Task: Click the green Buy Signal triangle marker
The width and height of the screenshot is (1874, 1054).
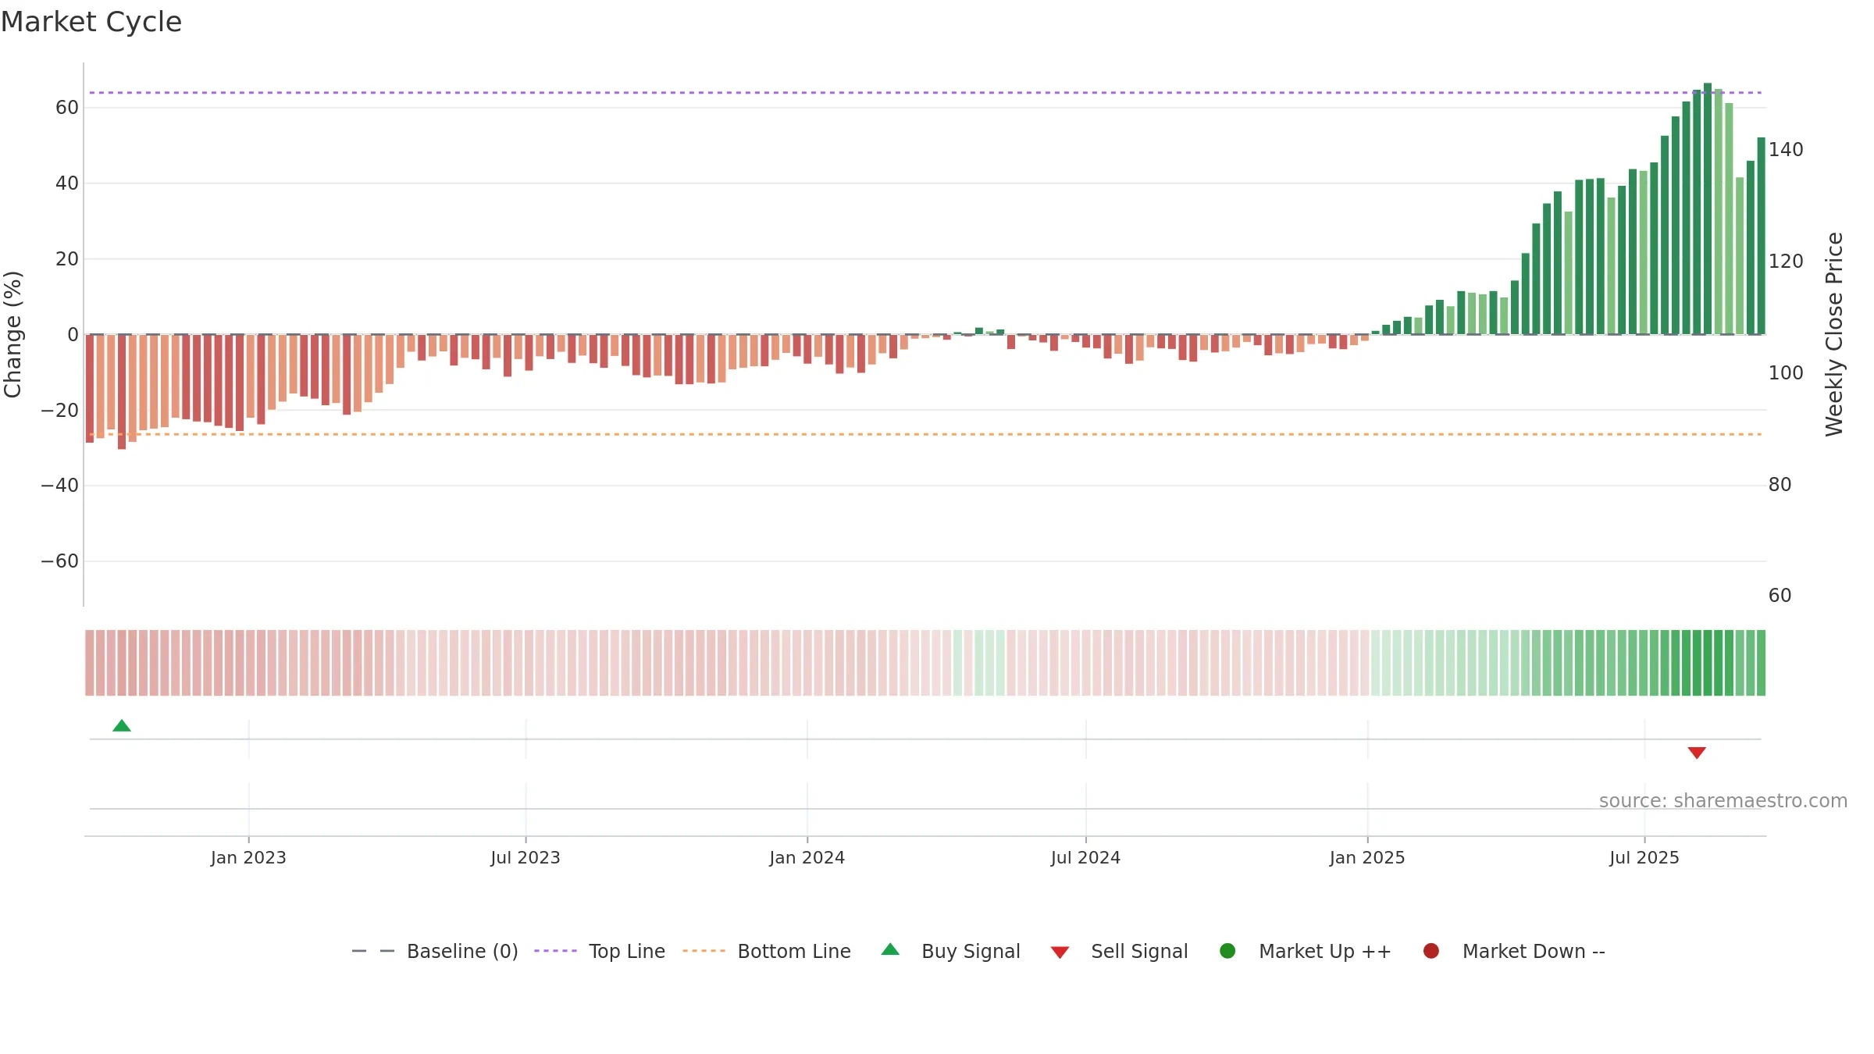Action: pos(122,726)
